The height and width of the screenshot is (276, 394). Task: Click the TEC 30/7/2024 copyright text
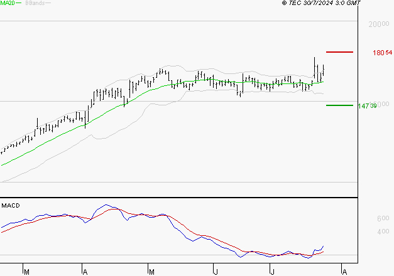tap(321, 3)
